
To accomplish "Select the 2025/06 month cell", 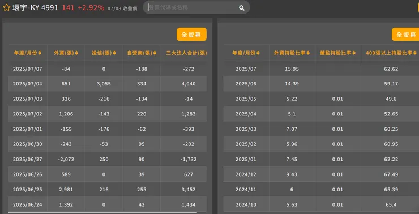I will click(246, 84).
